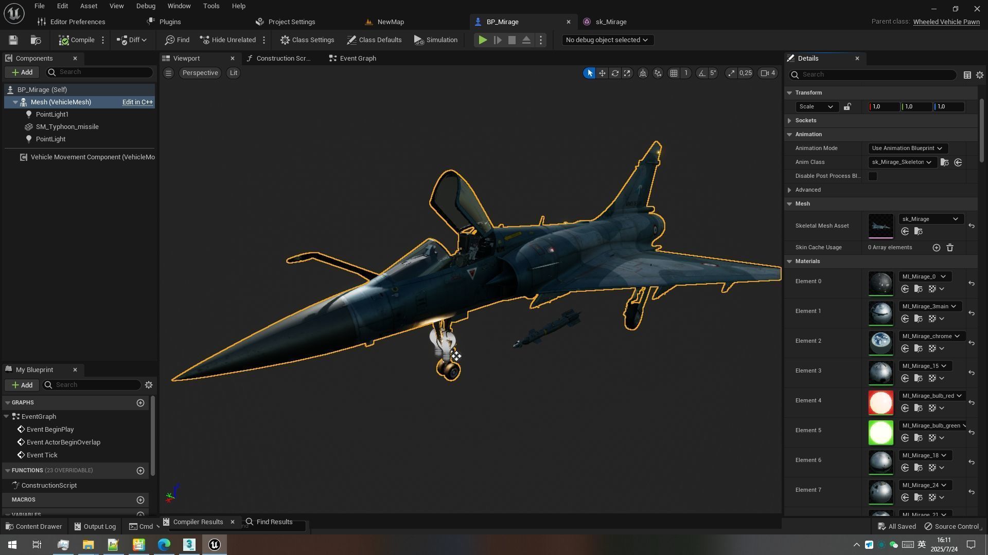Viewport: 988px width, 555px height.
Task: Play the simulation with green arrow
Action: click(483, 40)
